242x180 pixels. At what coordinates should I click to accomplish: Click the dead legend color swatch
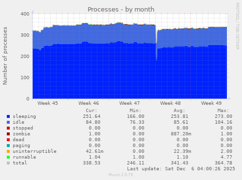point(8,140)
